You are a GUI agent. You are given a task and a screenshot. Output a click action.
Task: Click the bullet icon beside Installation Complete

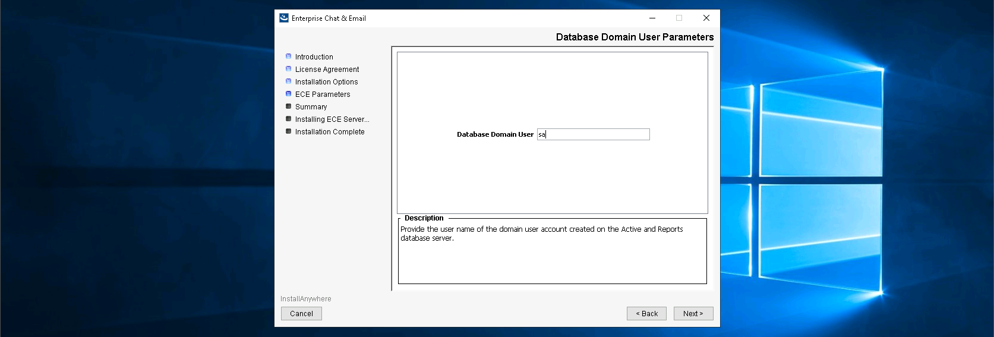pos(289,131)
